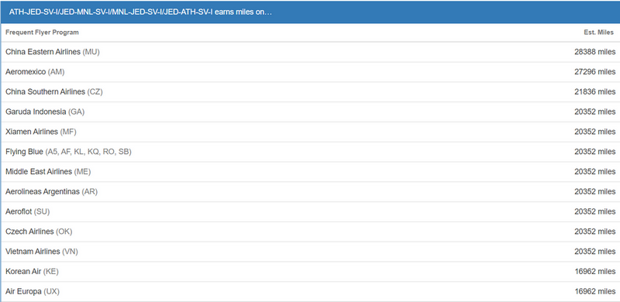Click miles value in Middle East Airlines row
Image resolution: width=620 pixels, height=302 pixels.
tap(594, 172)
